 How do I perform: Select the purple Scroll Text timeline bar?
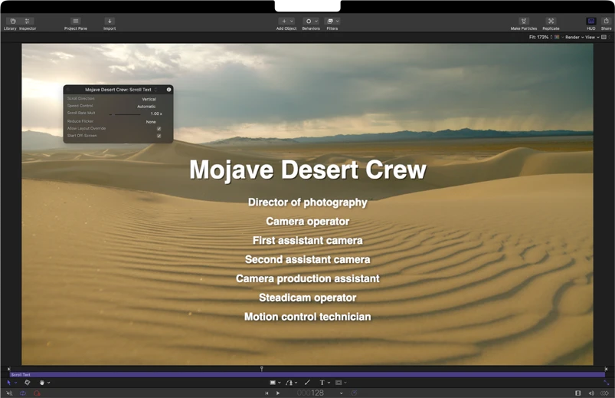coord(307,375)
